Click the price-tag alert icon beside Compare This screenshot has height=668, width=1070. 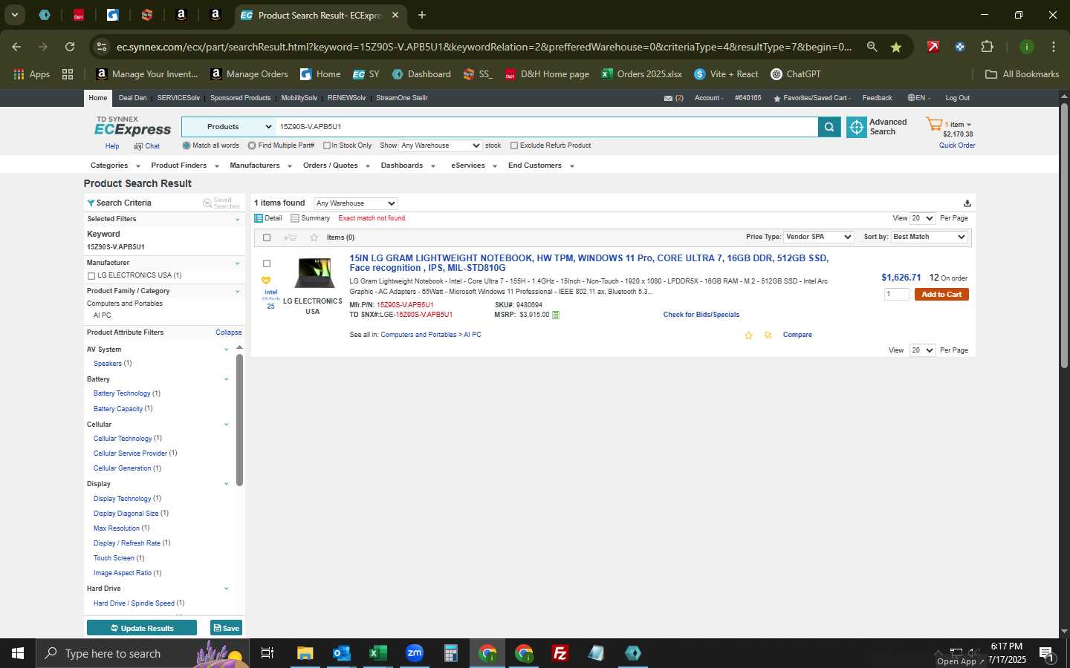(x=768, y=335)
